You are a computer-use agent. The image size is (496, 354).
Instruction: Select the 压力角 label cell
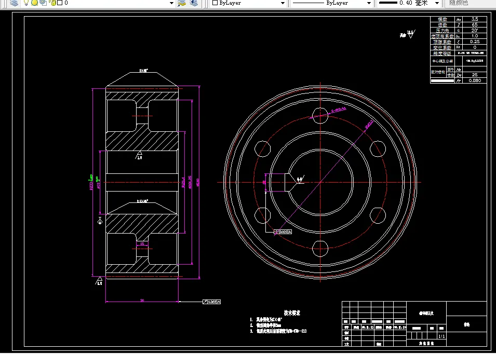pos(442,31)
